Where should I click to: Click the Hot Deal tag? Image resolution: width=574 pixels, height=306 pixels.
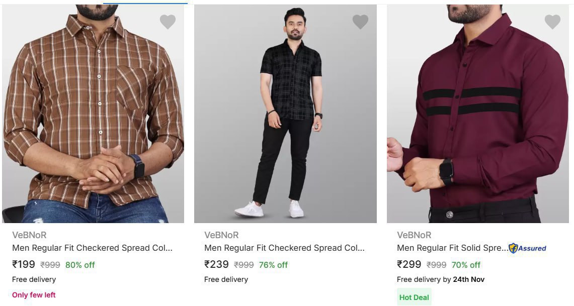click(414, 297)
